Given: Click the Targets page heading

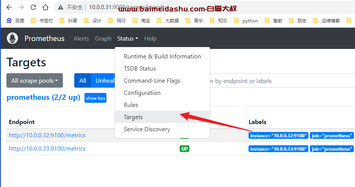Looking at the screenshot, I should [x=26, y=62].
